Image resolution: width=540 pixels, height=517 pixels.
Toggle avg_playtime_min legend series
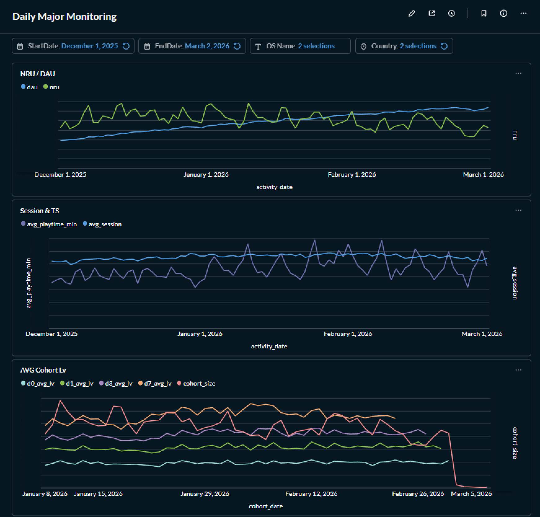(49, 224)
